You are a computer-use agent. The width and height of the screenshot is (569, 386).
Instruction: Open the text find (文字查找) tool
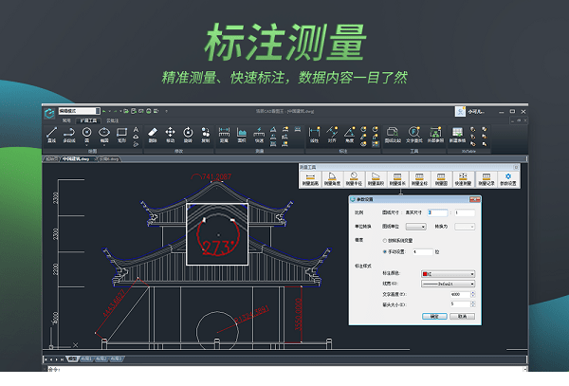pos(414,135)
